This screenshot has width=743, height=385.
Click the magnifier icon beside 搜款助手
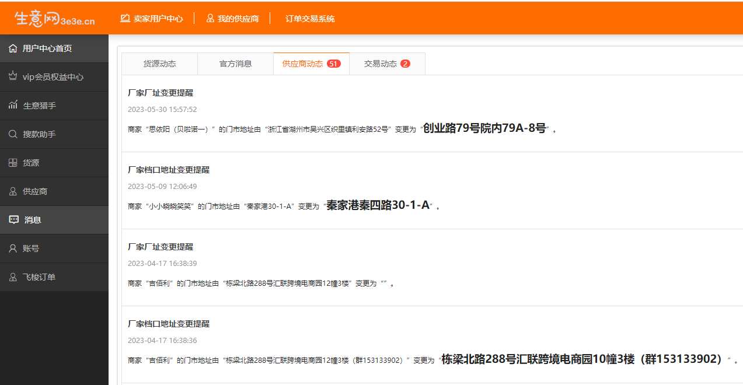pyautogui.click(x=13, y=134)
